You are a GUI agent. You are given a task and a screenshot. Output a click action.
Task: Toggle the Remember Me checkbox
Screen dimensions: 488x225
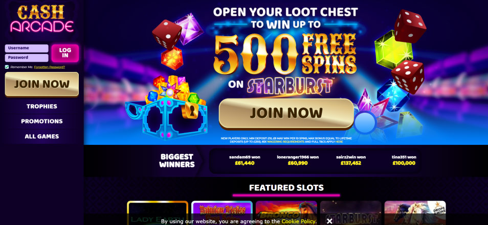tap(7, 67)
